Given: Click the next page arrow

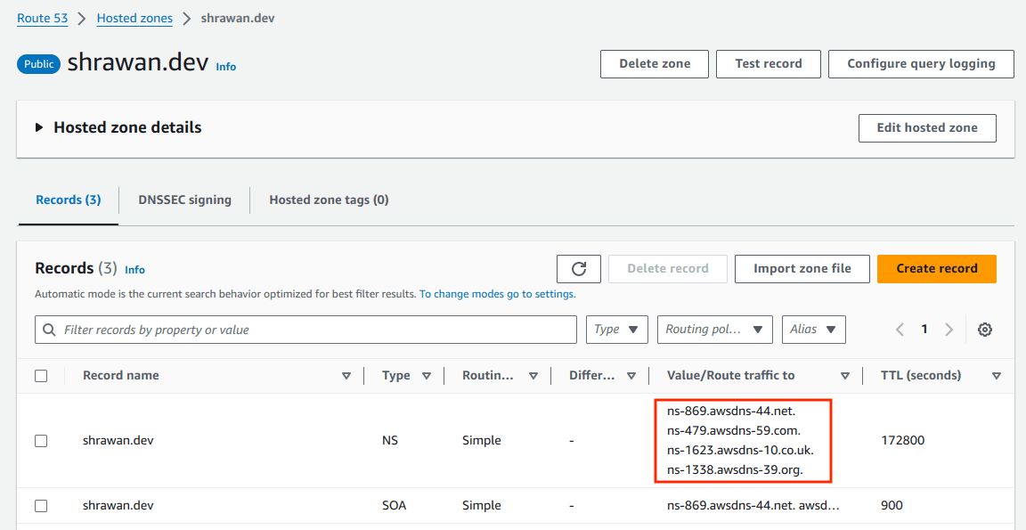Looking at the screenshot, I should pos(949,329).
